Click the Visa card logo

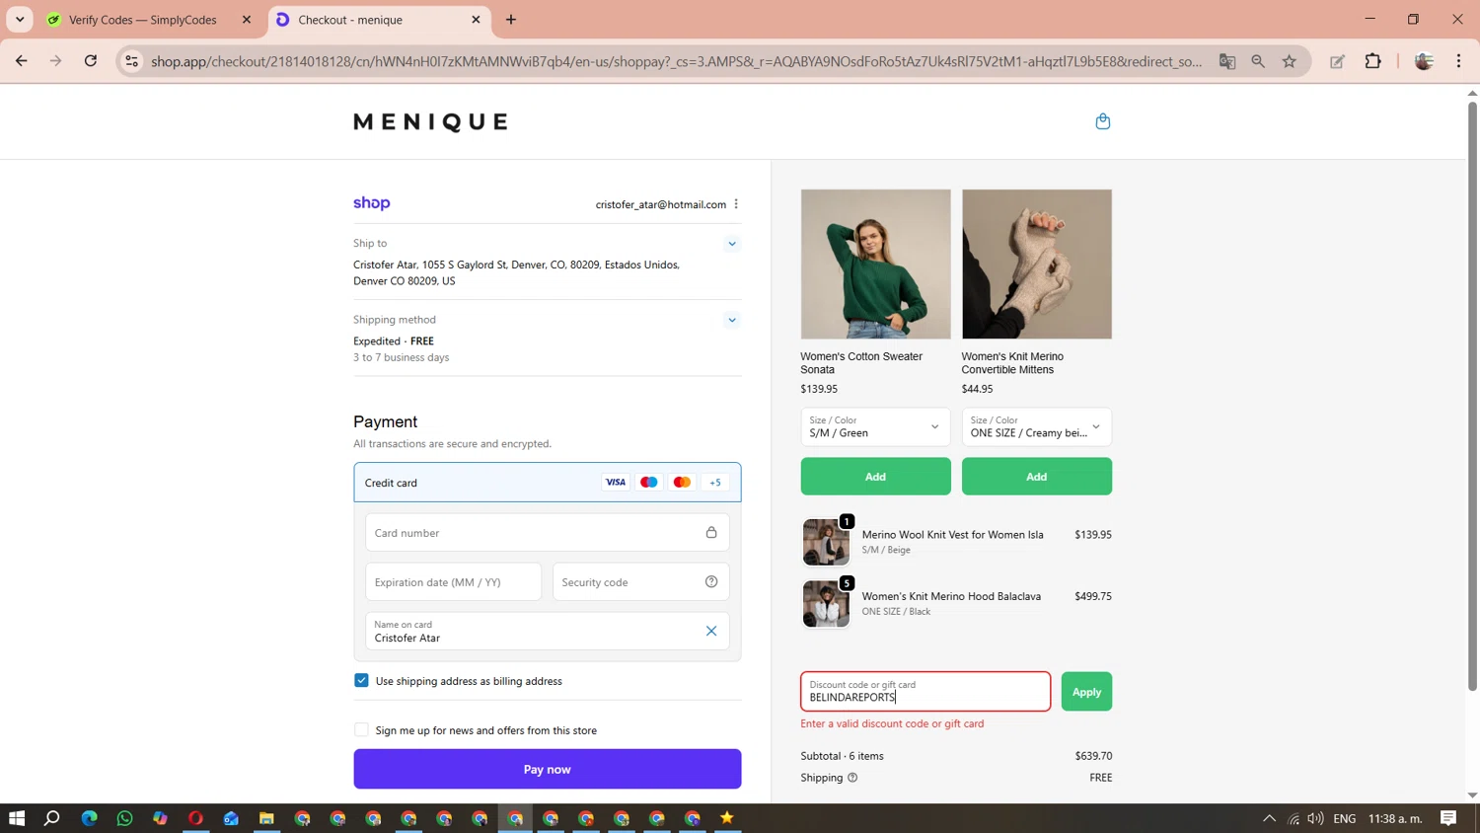pyautogui.click(x=616, y=483)
